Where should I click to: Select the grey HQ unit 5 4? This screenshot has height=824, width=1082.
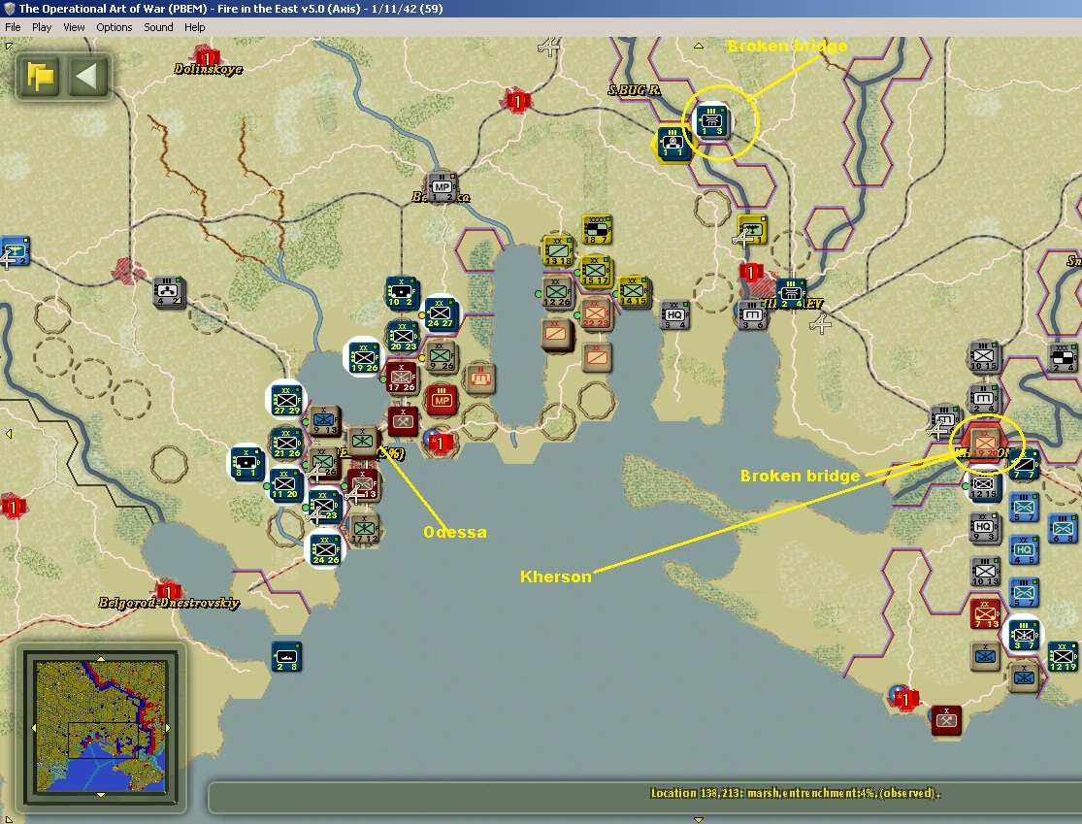pyautogui.click(x=674, y=315)
